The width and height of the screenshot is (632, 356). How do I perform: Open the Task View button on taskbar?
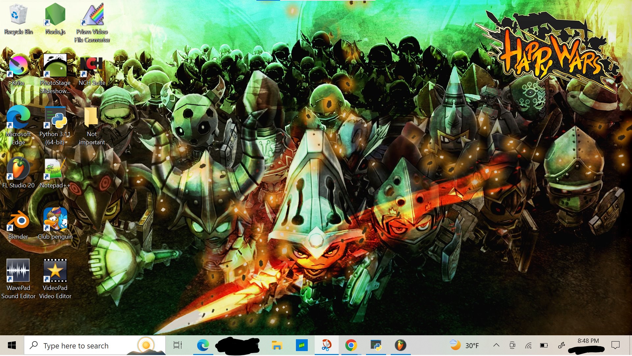(x=178, y=345)
